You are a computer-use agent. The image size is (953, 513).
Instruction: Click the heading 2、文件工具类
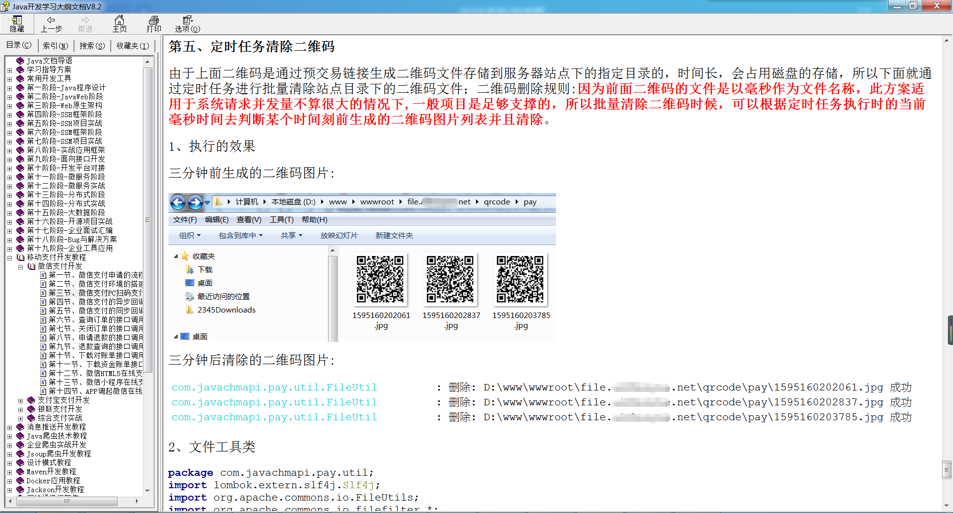[212, 447]
